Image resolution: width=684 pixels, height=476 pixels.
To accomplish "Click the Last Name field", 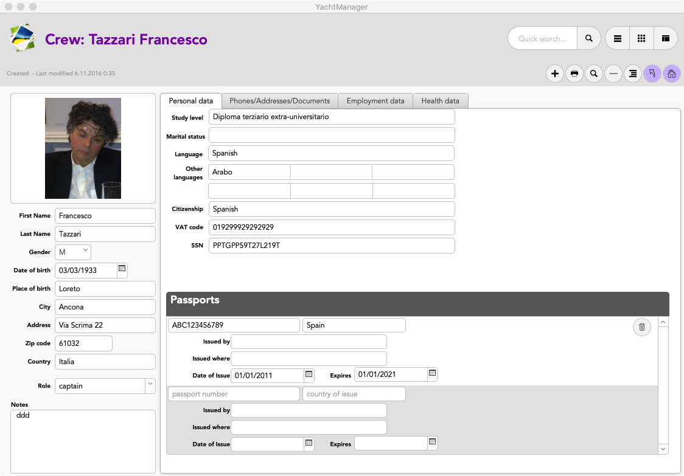I will coord(105,234).
